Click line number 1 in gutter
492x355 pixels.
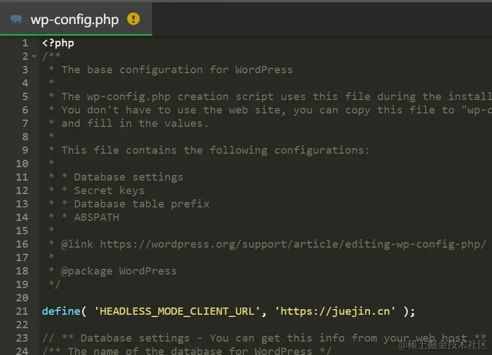pyautogui.click(x=25, y=43)
